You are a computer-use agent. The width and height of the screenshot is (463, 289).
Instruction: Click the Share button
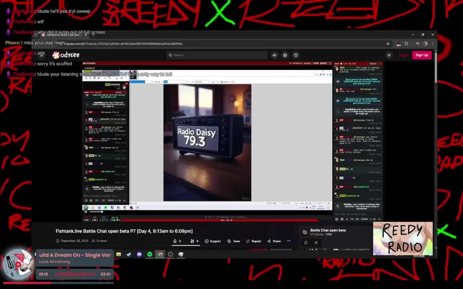click(274, 241)
